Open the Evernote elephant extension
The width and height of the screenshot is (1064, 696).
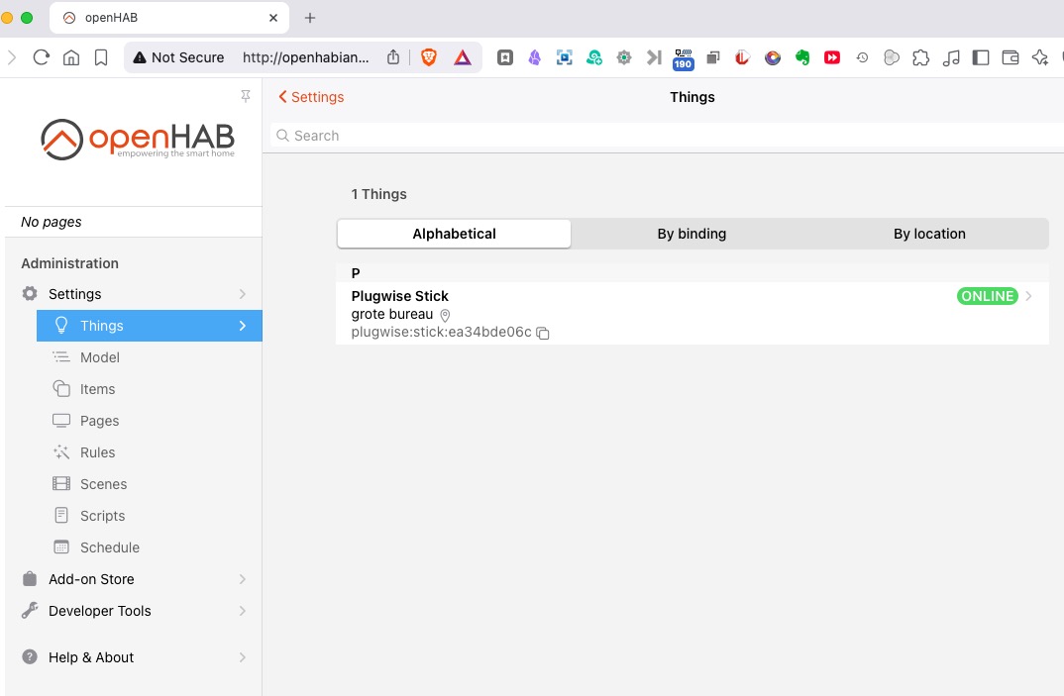(x=802, y=57)
